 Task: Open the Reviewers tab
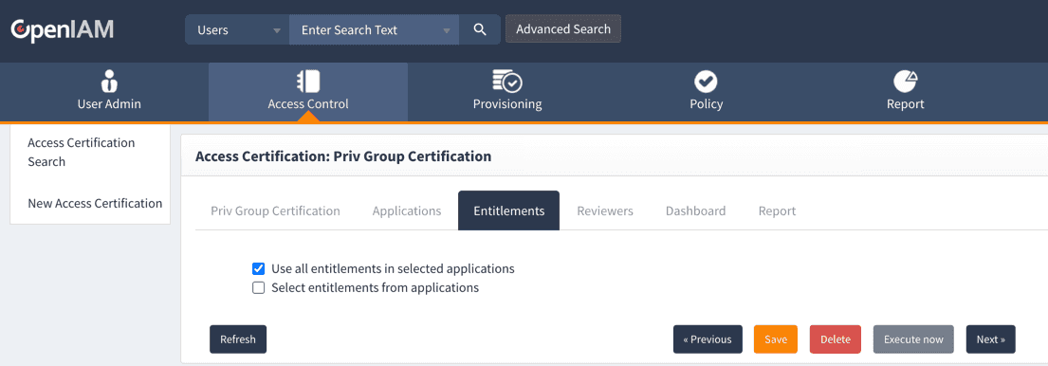click(x=605, y=211)
